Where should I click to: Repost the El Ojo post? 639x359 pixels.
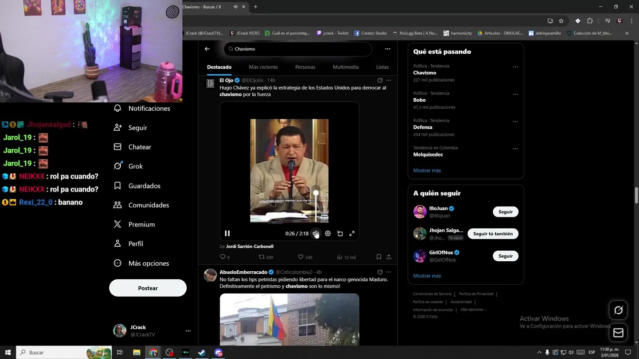tap(266, 257)
